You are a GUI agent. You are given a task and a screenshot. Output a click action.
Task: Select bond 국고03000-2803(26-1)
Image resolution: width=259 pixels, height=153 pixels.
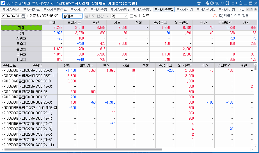point(38,113)
